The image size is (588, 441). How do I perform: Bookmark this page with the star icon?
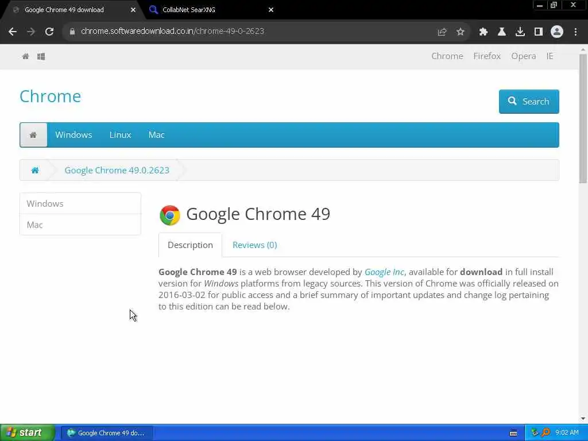coord(461,32)
